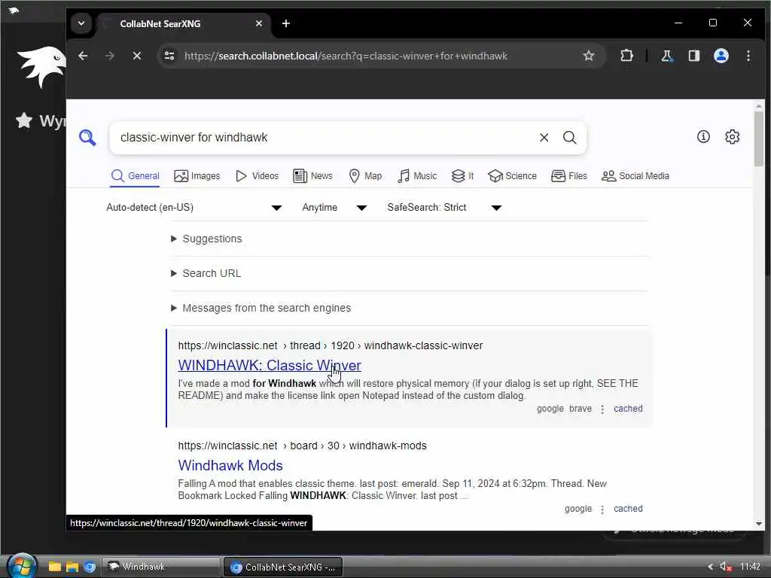The width and height of the screenshot is (771, 578).
Task: Switch to the Files category tab
Action: coord(569,176)
